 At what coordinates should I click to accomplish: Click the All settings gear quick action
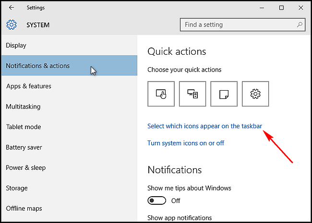click(255, 94)
